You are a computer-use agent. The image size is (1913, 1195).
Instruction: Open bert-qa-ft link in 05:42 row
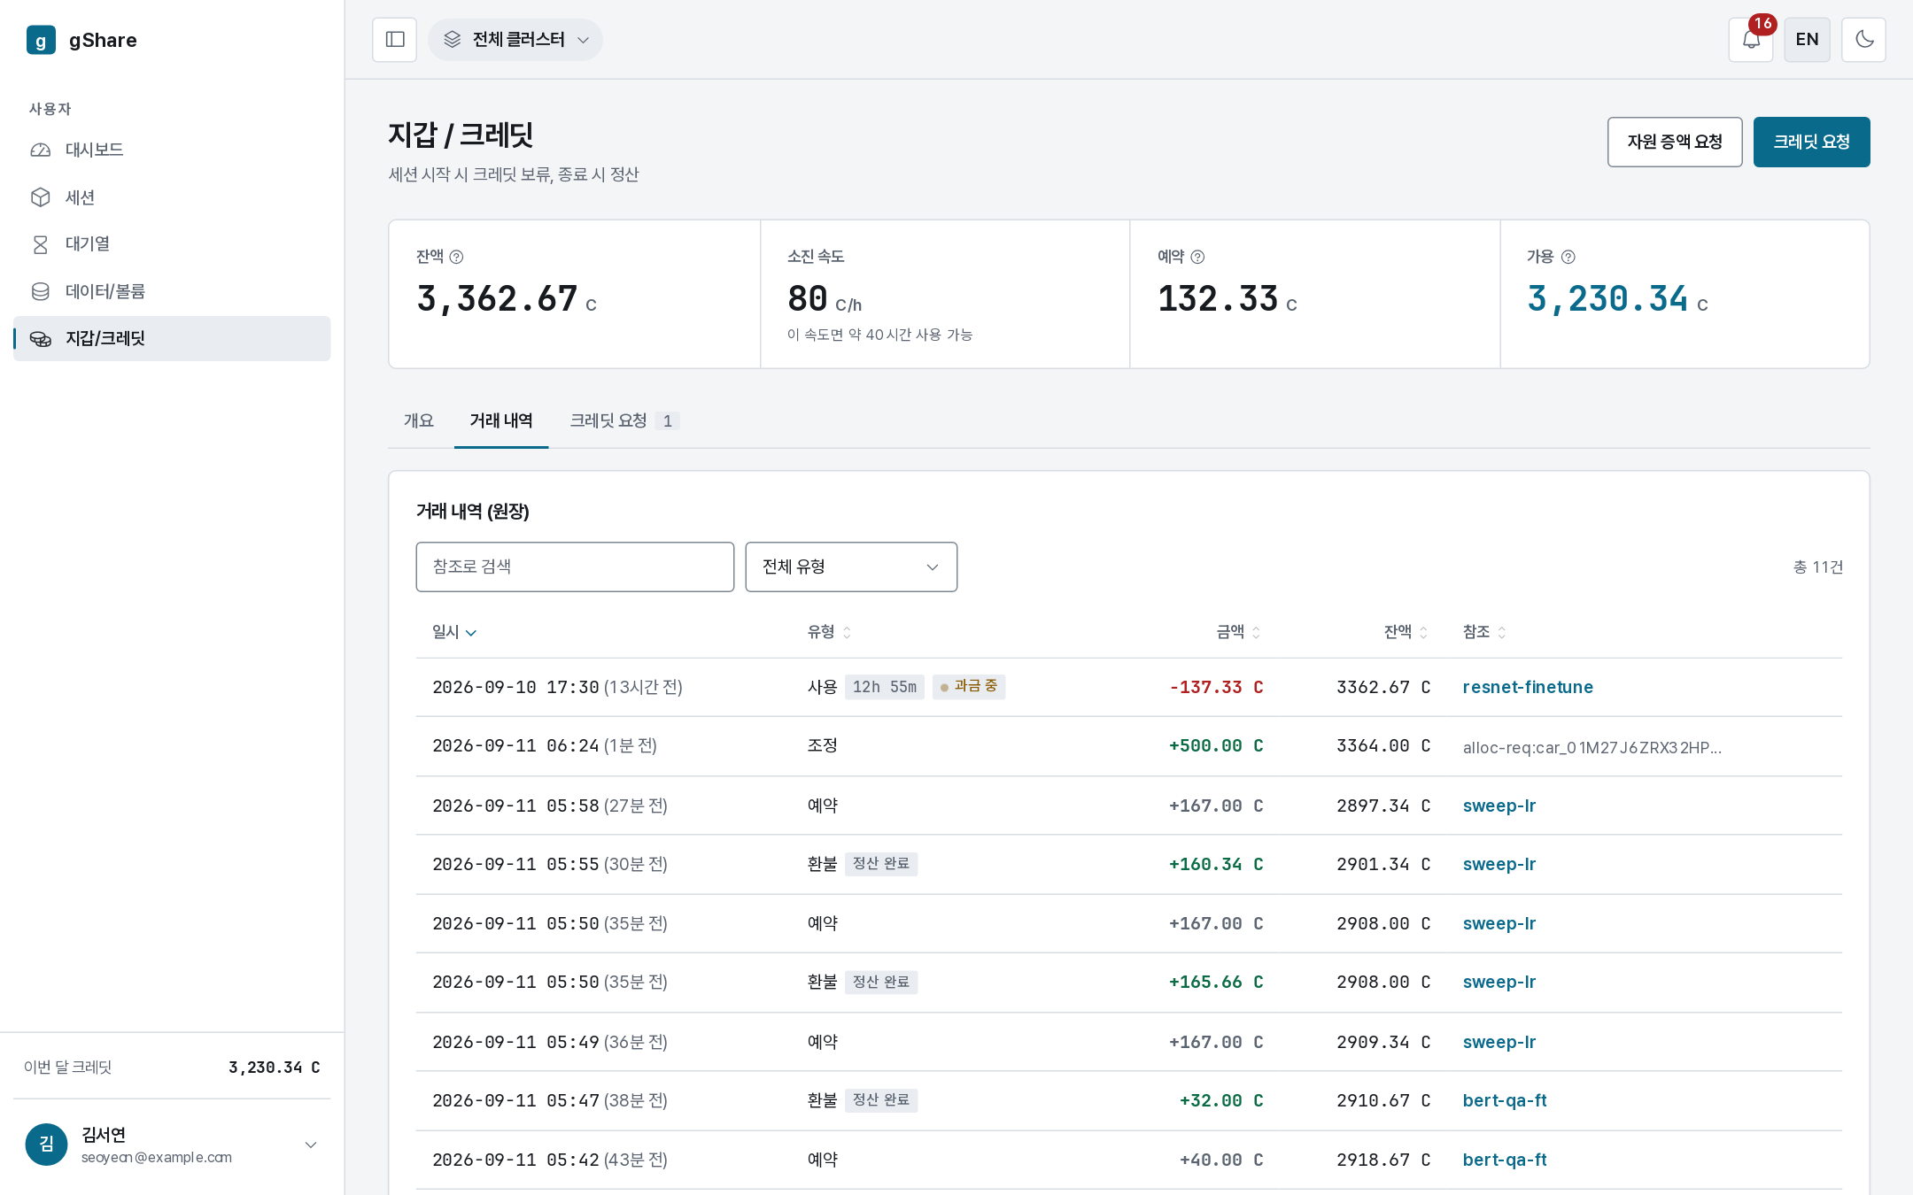click(1505, 1160)
